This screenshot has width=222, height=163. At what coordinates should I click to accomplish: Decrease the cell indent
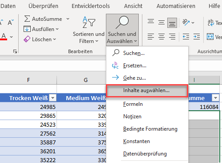point(186,36)
